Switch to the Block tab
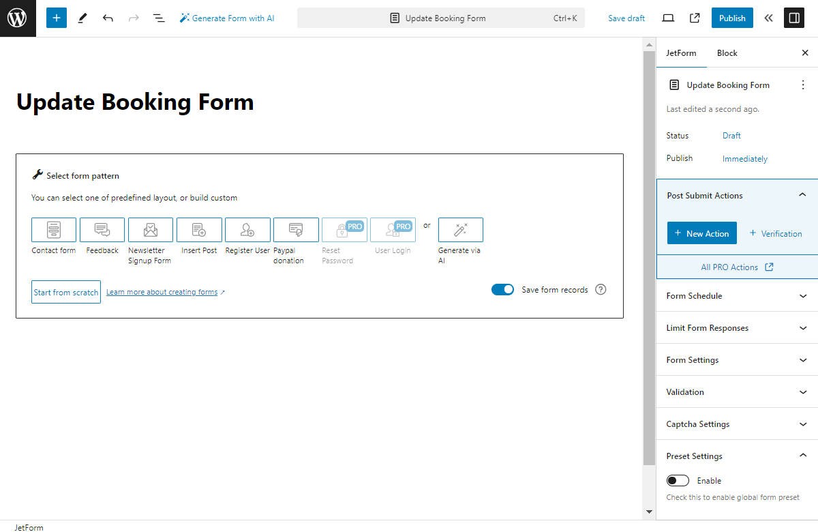Screen dimensions: 818x532 tap(727, 53)
